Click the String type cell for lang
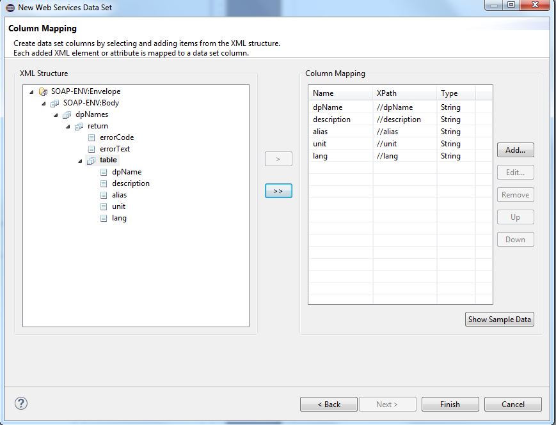The height and width of the screenshot is (425, 556). (456, 156)
